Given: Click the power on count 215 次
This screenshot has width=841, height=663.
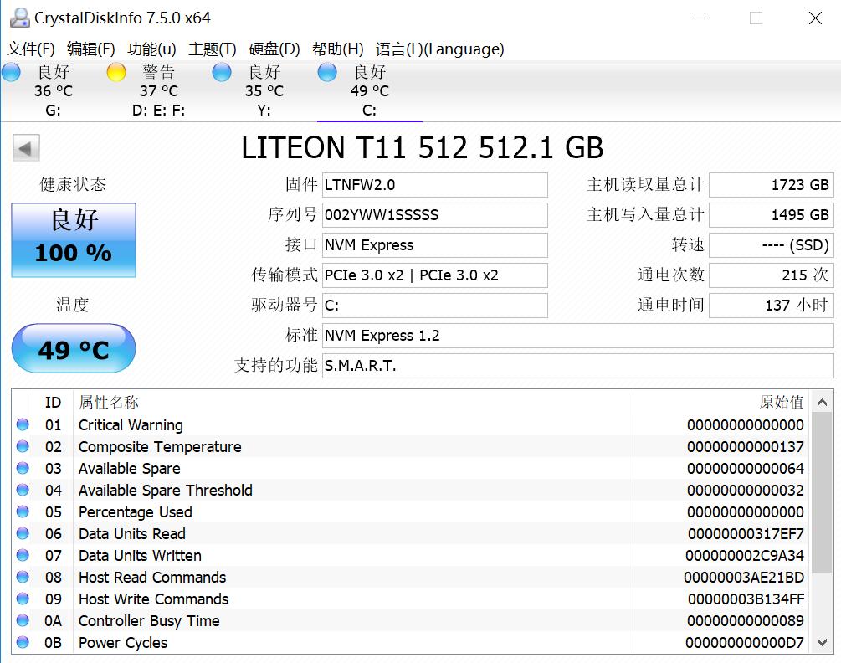Looking at the screenshot, I should 772,275.
